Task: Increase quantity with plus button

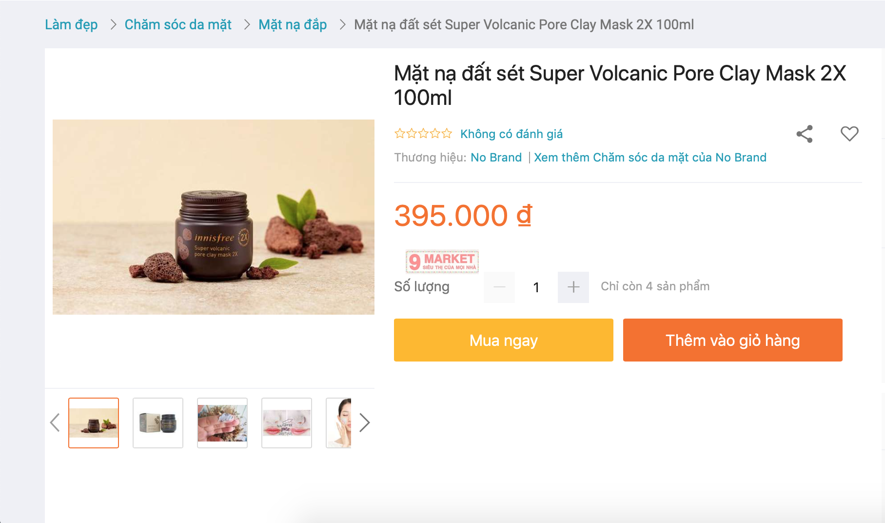Action: tap(573, 287)
